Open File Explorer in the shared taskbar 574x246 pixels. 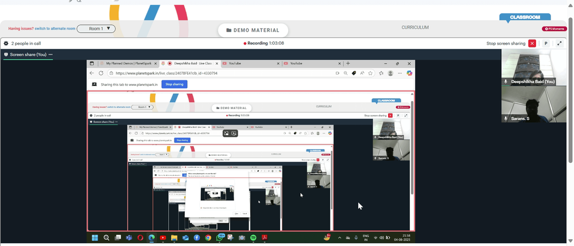pyautogui.click(x=174, y=237)
